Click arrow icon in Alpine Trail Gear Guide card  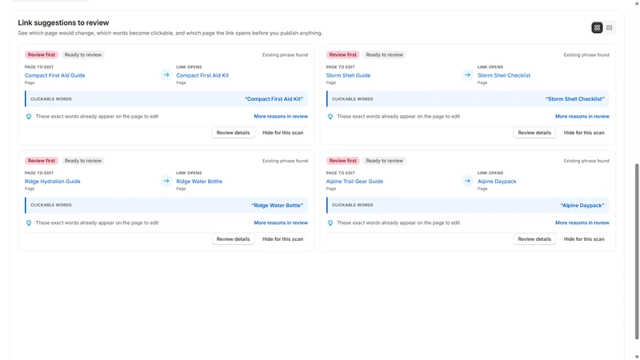pyautogui.click(x=467, y=181)
